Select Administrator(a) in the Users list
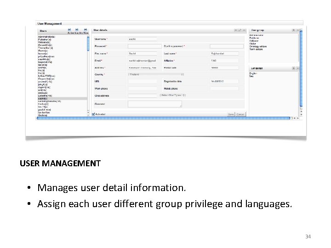Image resolution: width=331 pixels, height=248 pixels. click(46, 37)
